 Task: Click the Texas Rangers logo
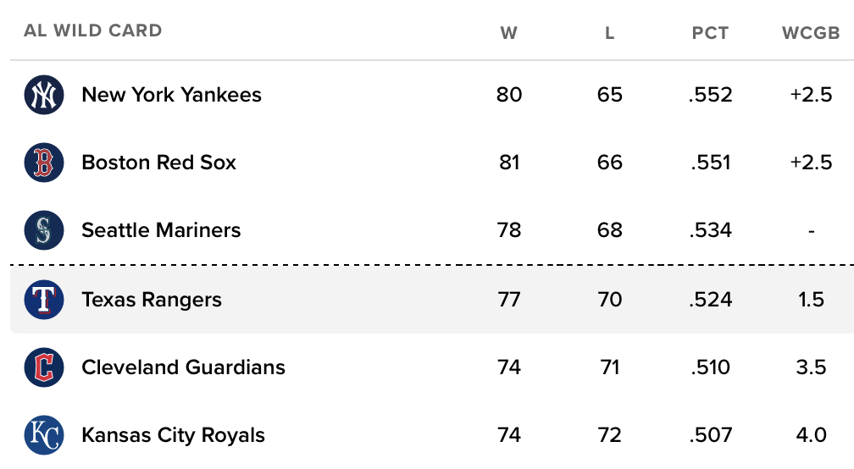point(44,300)
